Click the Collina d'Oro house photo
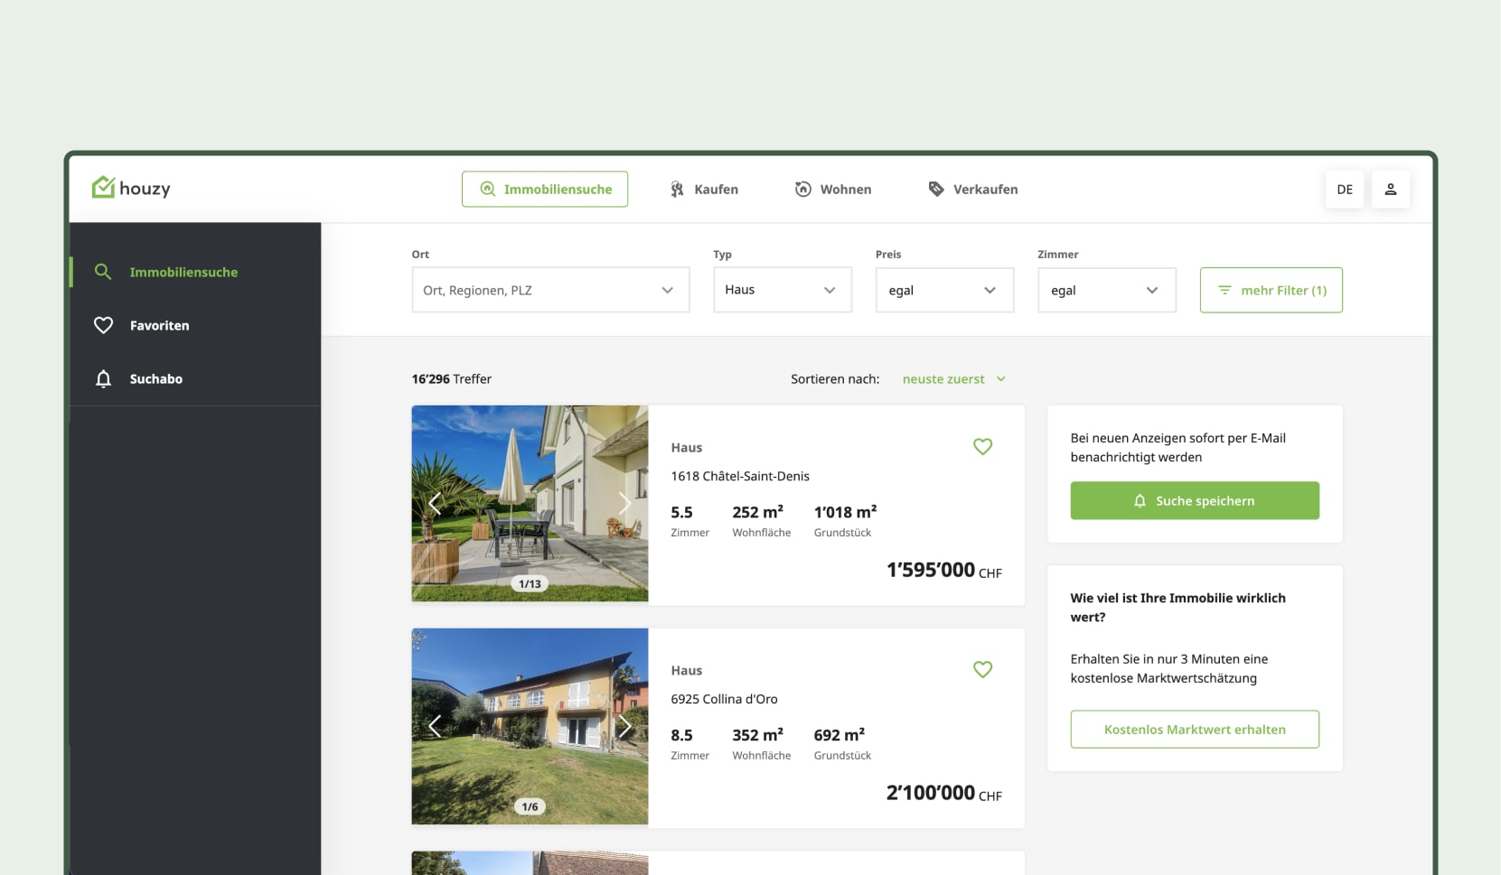This screenshot has height=875, width=1501. [x=530, y=726]
